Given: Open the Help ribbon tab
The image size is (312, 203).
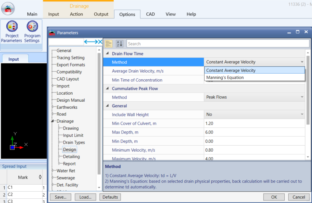Looking at the screenshot, I should [x=191, y=14].
